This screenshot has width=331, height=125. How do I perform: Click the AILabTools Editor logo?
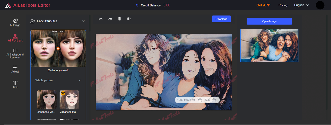click(x=27, y=5)
